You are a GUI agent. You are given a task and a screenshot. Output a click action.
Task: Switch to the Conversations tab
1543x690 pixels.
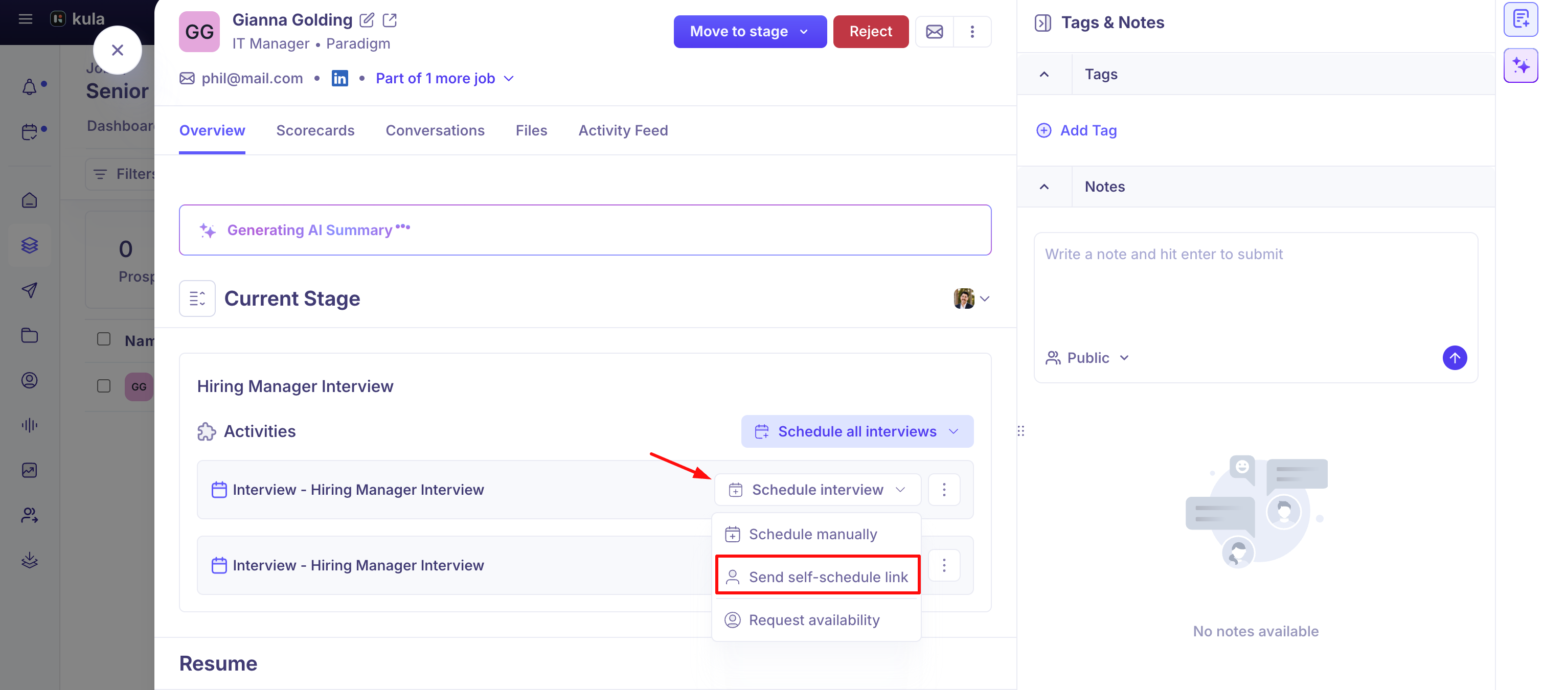pos(435,130)
